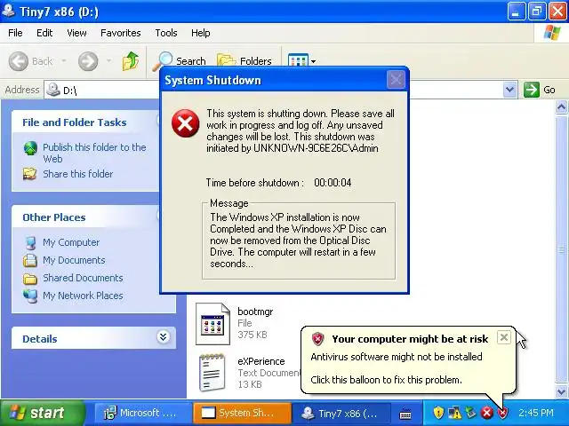Viewport: 569px width, 426px height.
Task: Select the eXPerience text document icon
Action: [212, 373]
